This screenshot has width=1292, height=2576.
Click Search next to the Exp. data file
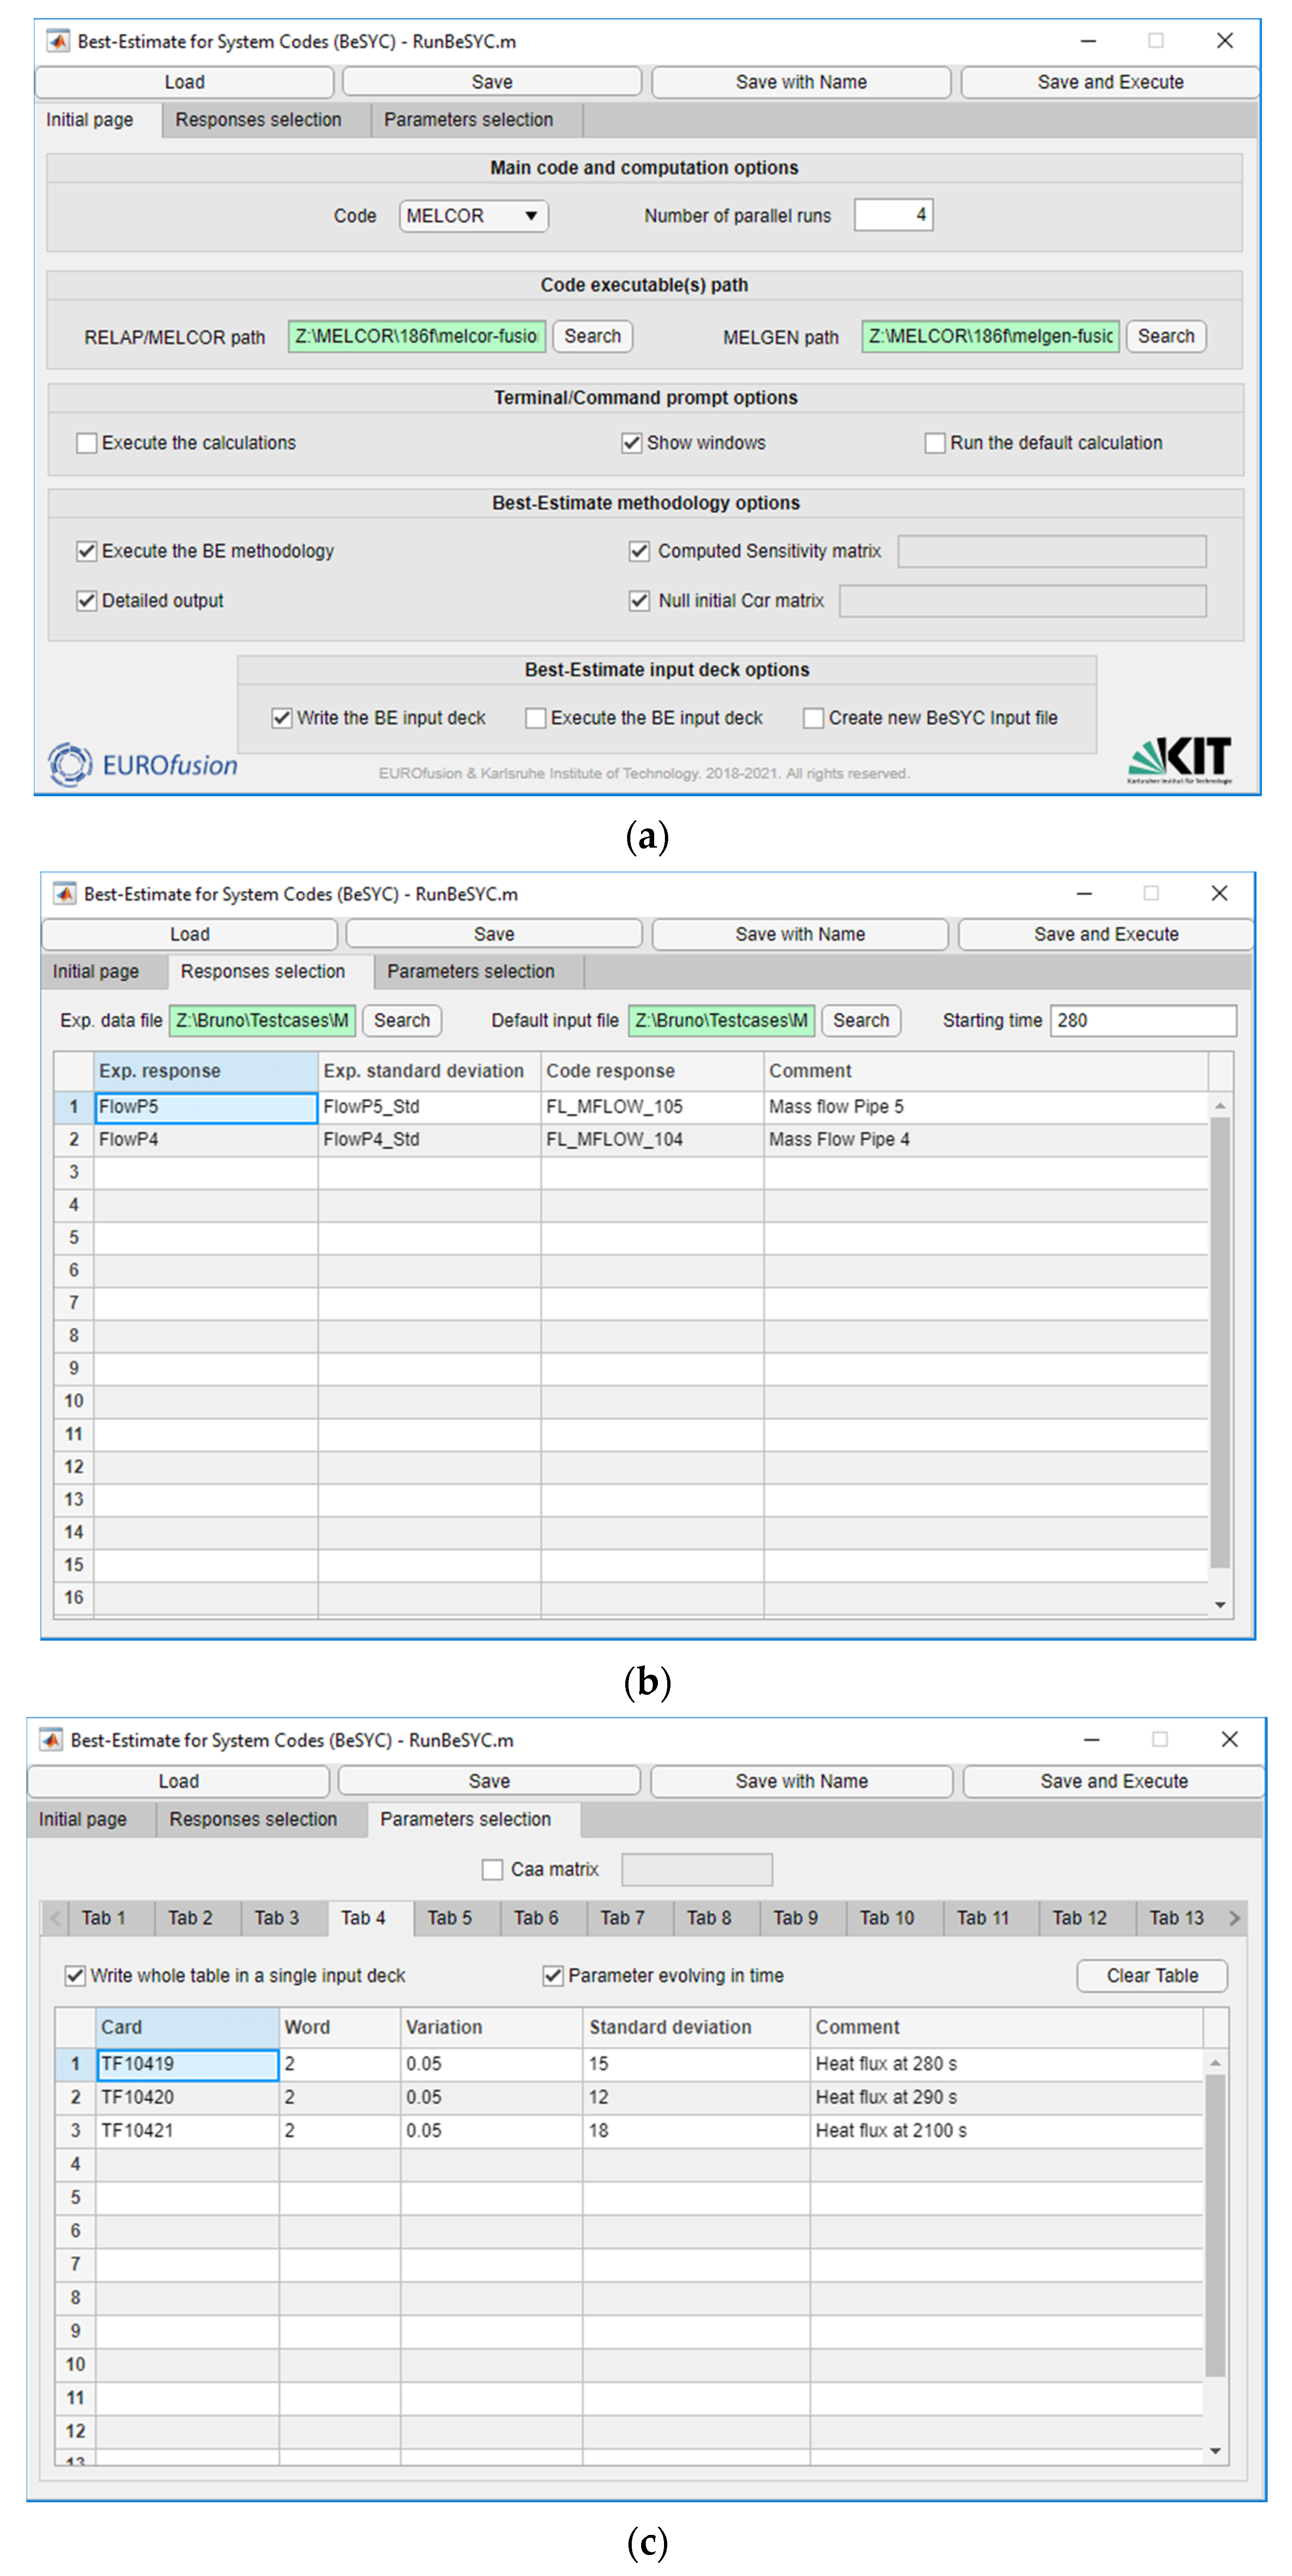401,1020
